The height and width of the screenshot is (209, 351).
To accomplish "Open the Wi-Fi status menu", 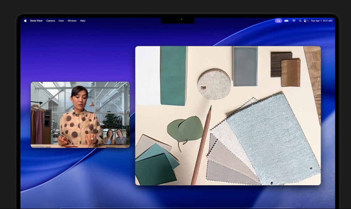I will coord(294,21).
